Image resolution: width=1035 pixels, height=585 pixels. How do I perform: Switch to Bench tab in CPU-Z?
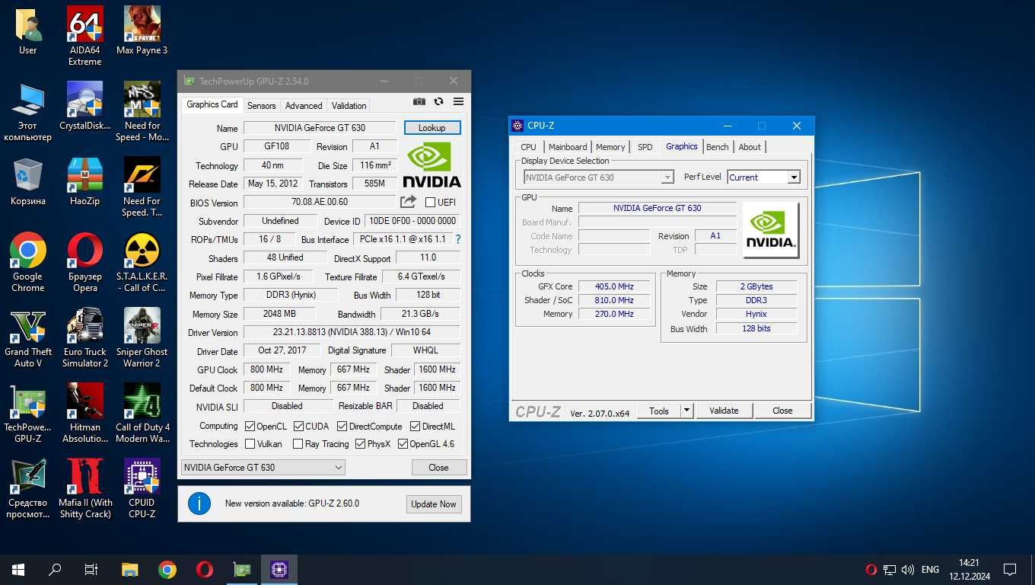point(717,147)
